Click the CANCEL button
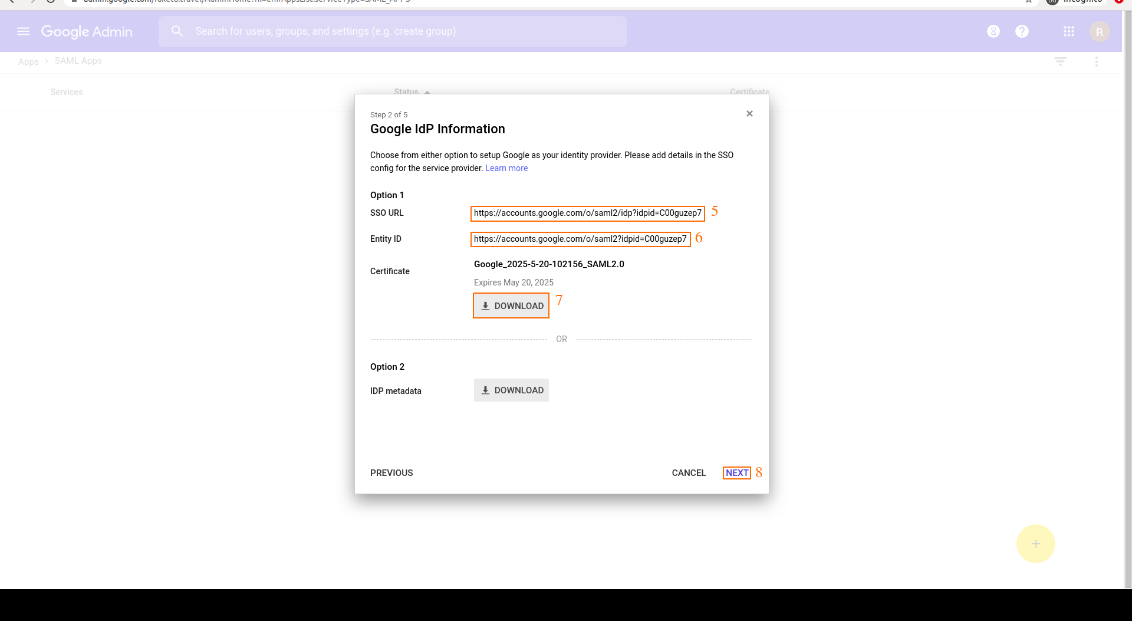 (689, 473)
